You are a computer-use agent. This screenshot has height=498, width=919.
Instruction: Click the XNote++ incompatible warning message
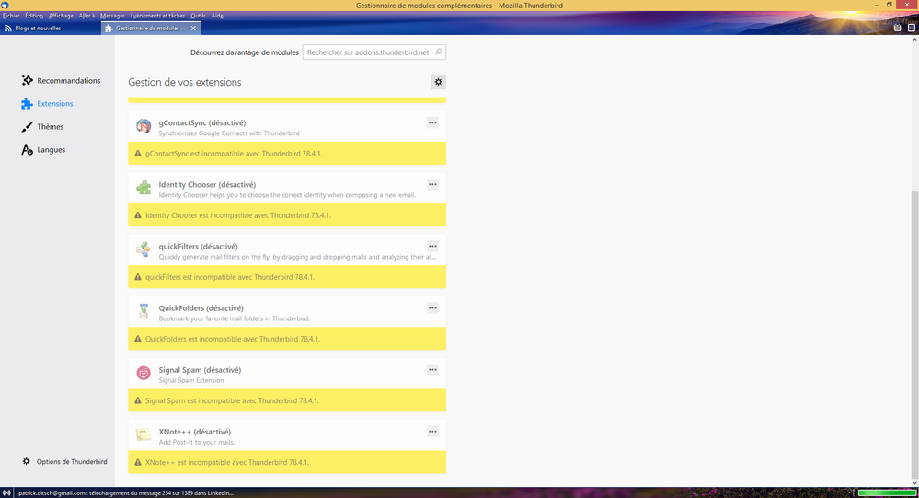(x=227, y=462)
